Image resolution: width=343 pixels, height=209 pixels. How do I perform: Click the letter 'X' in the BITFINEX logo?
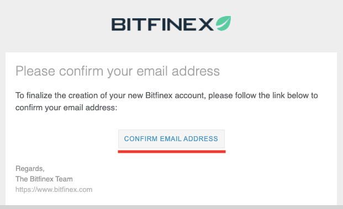205,24
